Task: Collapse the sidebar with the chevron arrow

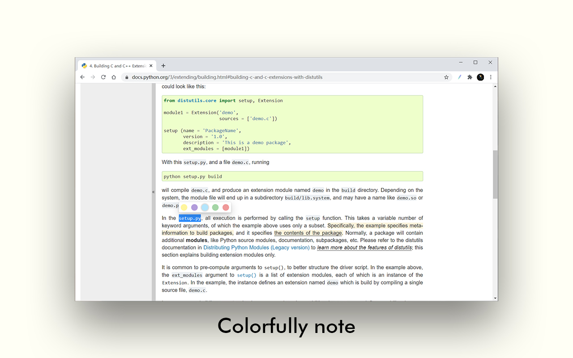Action: coord(154,191)
